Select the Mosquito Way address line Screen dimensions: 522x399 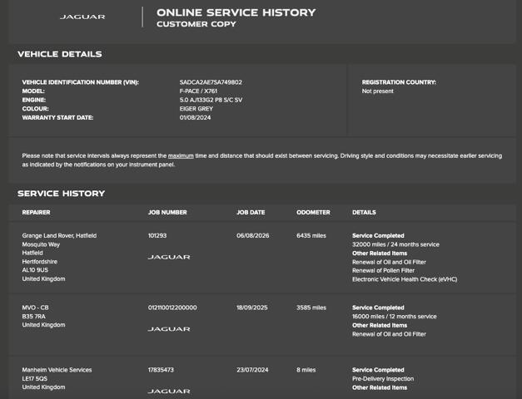[x=41, y=244]
